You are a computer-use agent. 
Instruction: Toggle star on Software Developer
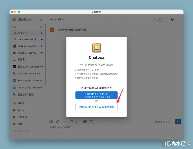click(42, 46)
